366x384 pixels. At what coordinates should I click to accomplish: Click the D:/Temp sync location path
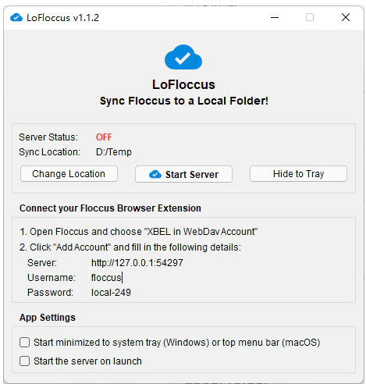[x=114, y=152]
